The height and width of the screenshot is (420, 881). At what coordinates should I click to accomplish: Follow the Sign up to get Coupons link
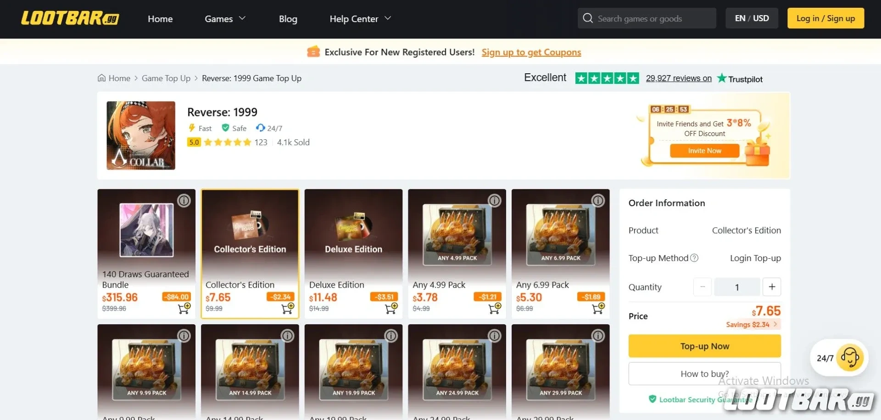(531, 52)
